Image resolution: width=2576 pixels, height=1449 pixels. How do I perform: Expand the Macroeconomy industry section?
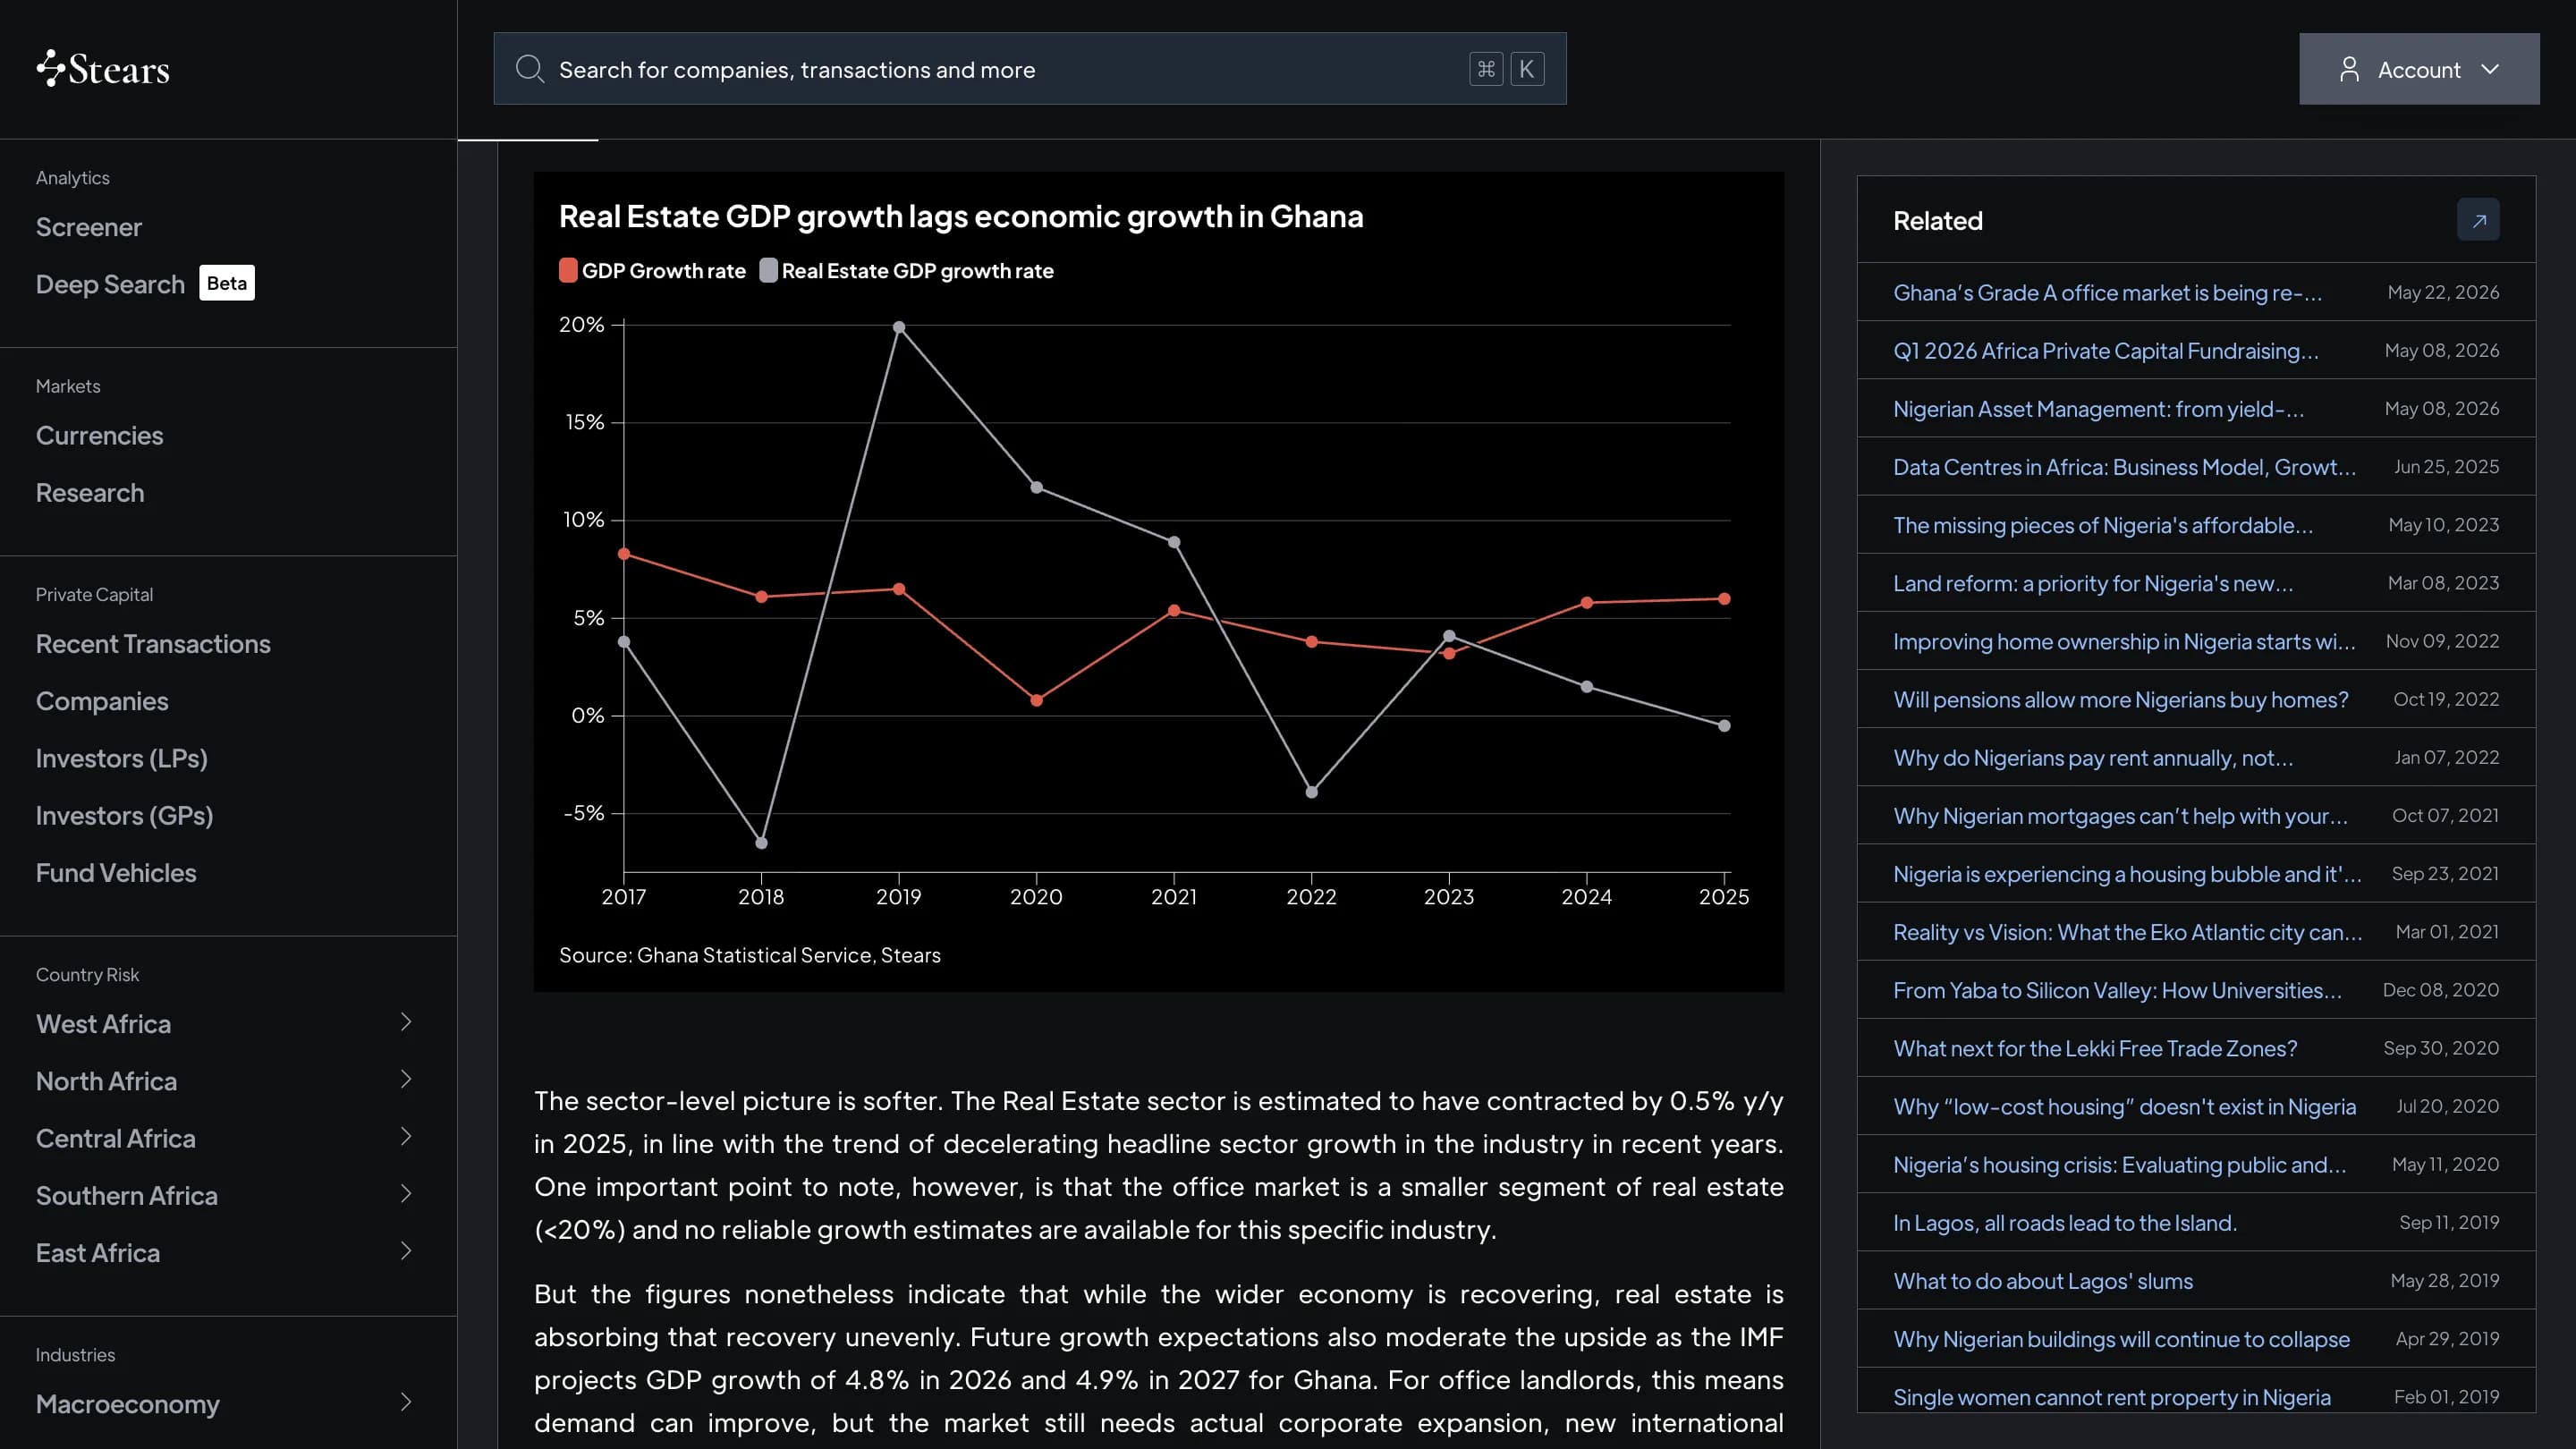tap(405, 1402)
